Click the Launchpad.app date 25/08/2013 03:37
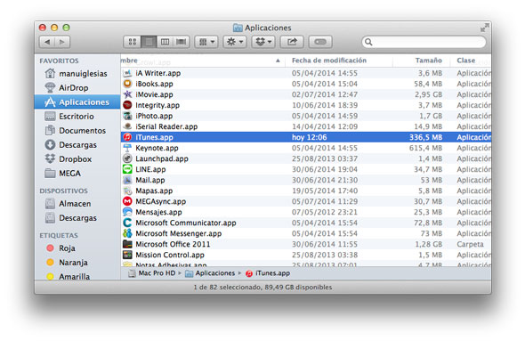Image resolution: width=525 pixels, height=341 pixels. (x=325, y=158)
